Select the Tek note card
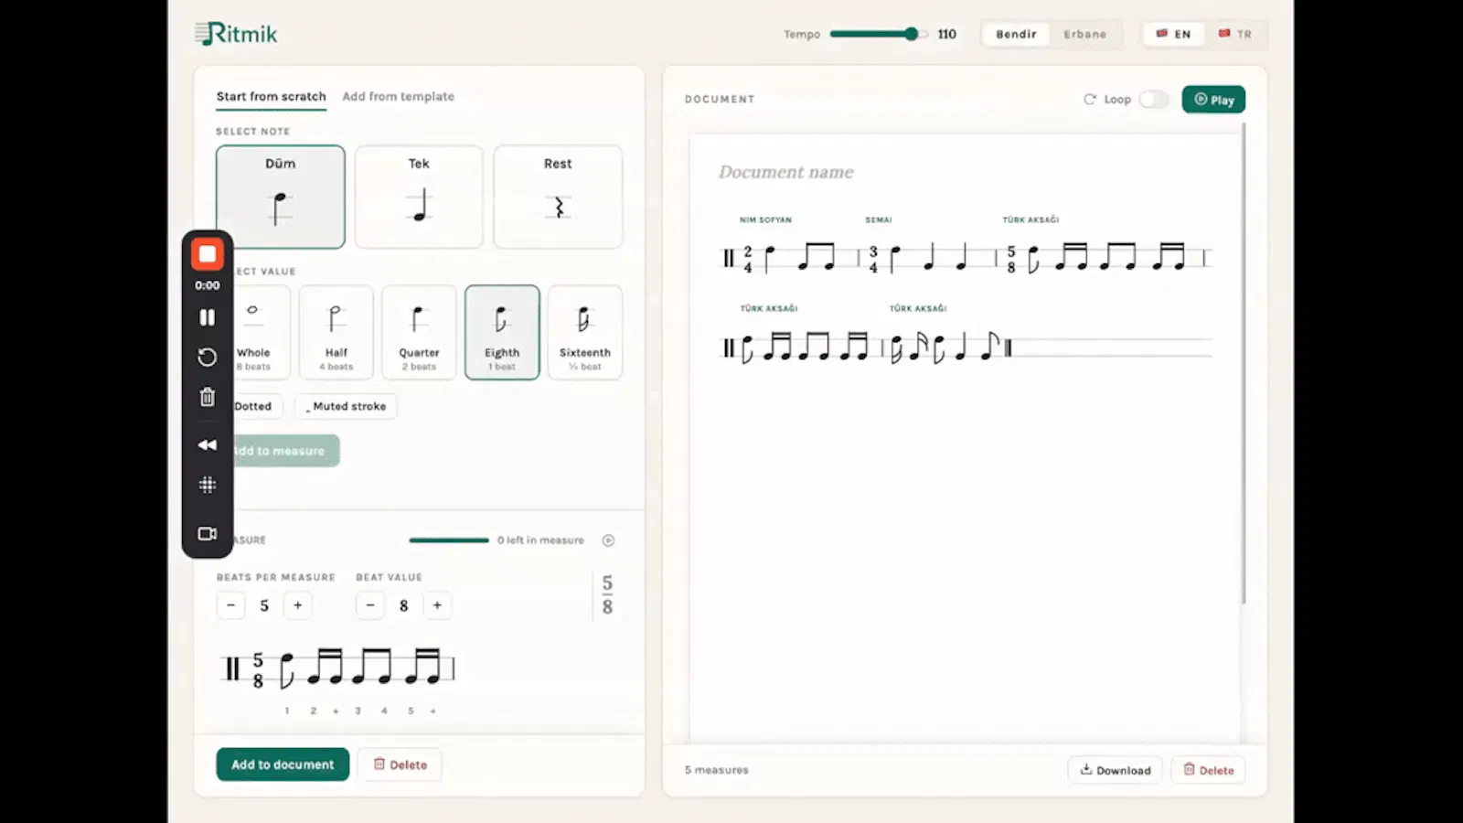This screenshot has width=1463, height=823. coord(419,197)
